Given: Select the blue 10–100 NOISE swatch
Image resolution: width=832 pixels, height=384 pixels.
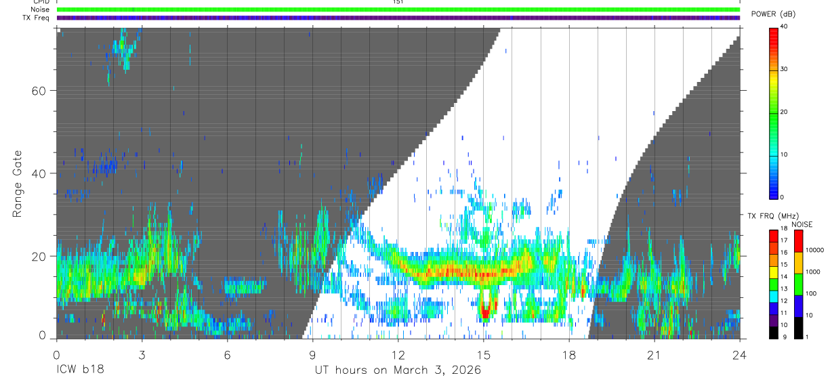Looking at the screenshot, I should [798, 306].
